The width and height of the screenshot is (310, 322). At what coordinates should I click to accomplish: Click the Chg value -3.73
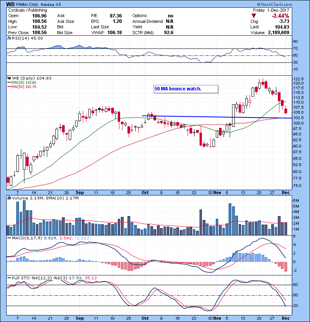pos(284,21)
